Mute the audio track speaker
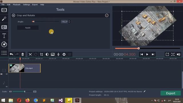 click(7, 86)
